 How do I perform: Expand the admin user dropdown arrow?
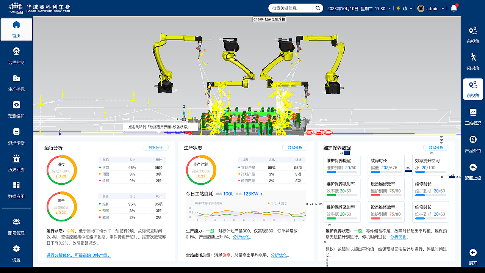pyautogui.click(x=443, y=9)
